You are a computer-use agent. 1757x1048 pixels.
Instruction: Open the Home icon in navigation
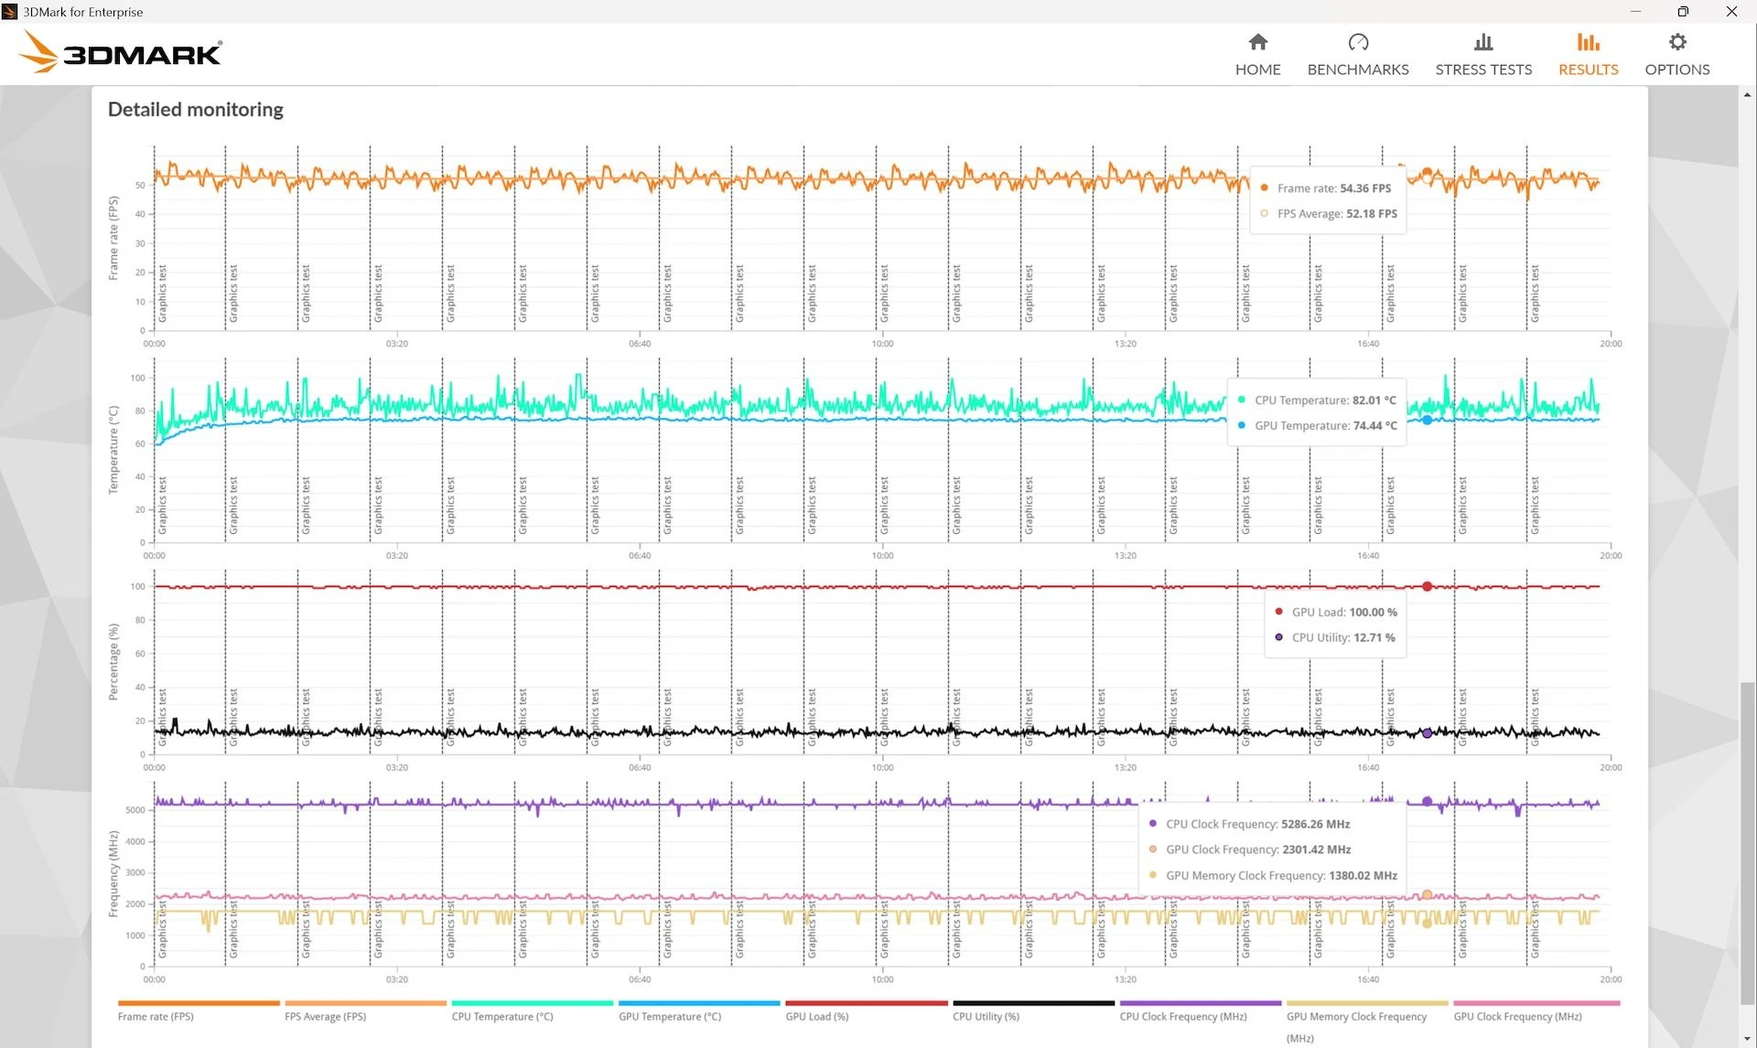coord(1258,42)
